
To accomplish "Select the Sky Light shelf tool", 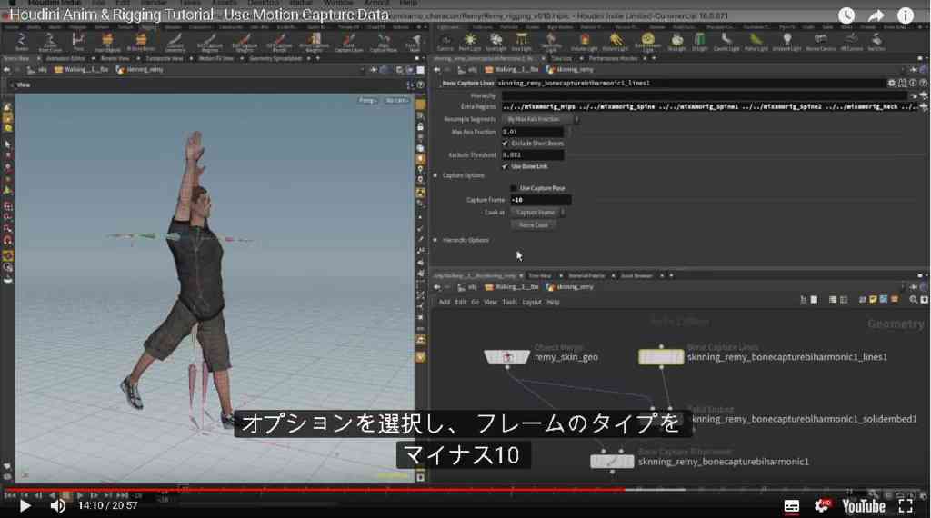I will [x=676, y=42].
